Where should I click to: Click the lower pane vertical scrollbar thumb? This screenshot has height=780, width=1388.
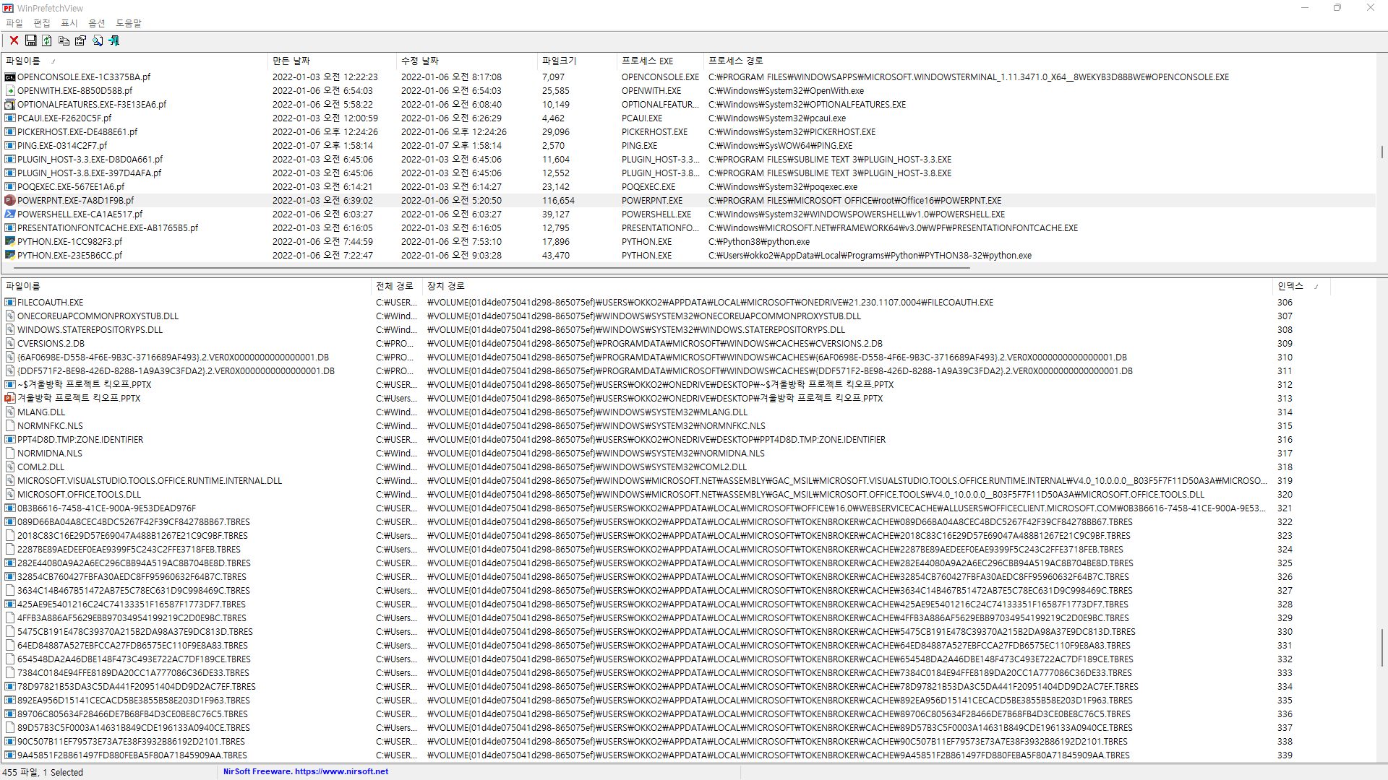click(1381, 647)
